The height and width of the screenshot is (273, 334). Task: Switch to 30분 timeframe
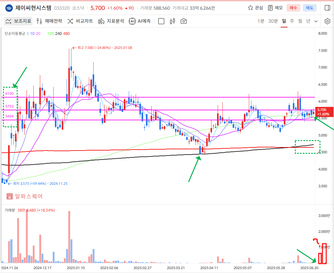[x=273, y=21]
